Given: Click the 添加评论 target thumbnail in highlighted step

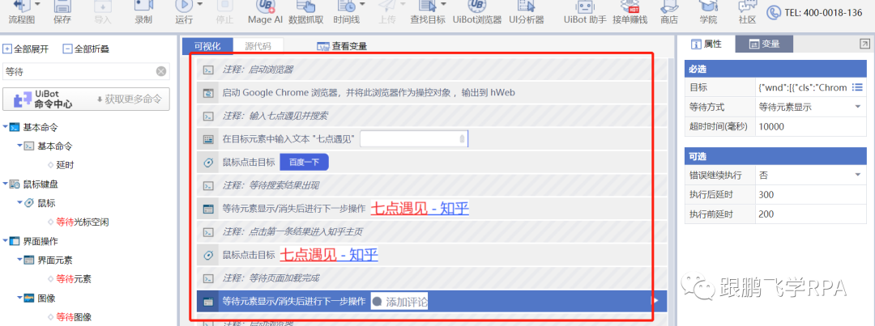Looking at the screenshot, I should (400, 302).
